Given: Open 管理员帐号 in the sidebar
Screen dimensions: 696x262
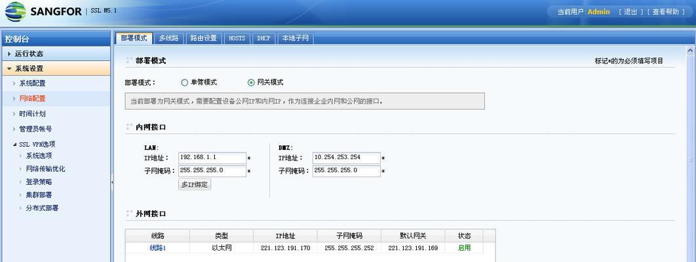Looking at the screenshot, I should [x=35, y=129].
